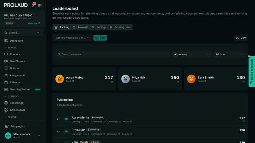Click the Whiteboards pencil icon
The image size is (255, 143).
(x=6, y=110)
